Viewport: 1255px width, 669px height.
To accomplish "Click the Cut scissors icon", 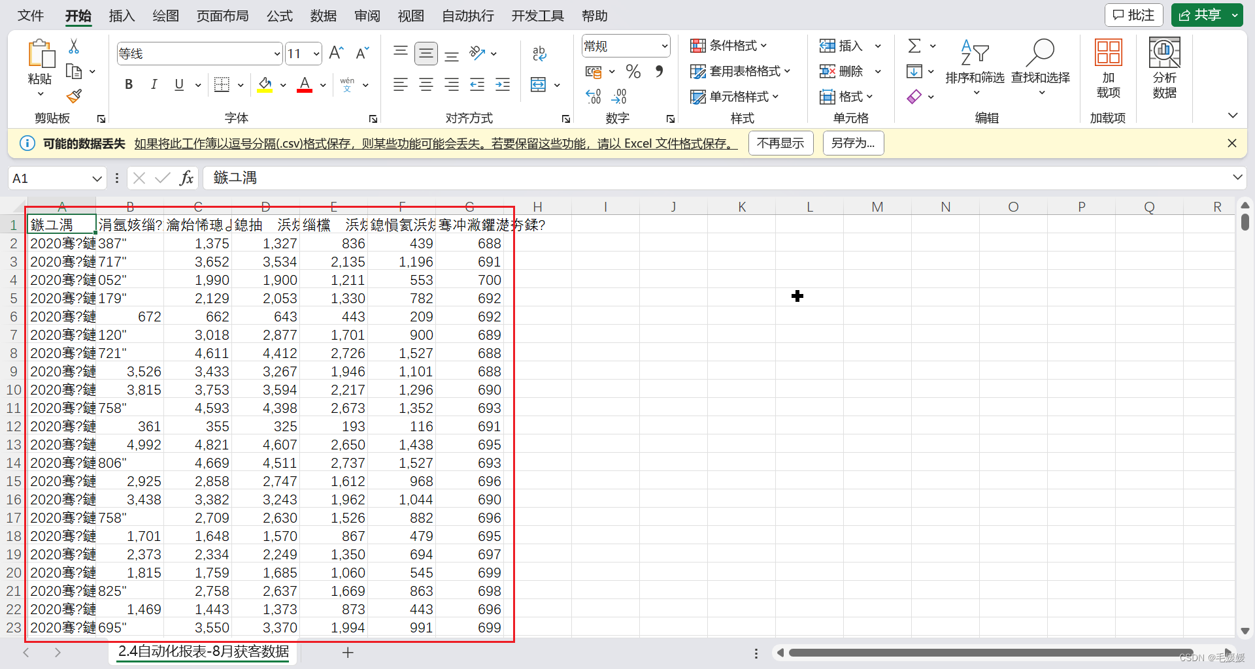I will 74,46.
